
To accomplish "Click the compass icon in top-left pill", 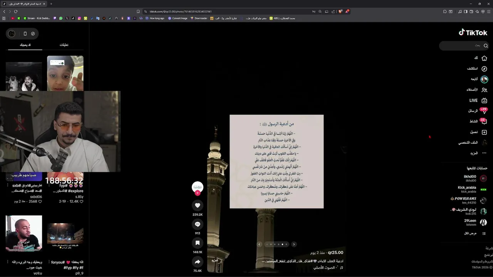I will pos(33,33).
